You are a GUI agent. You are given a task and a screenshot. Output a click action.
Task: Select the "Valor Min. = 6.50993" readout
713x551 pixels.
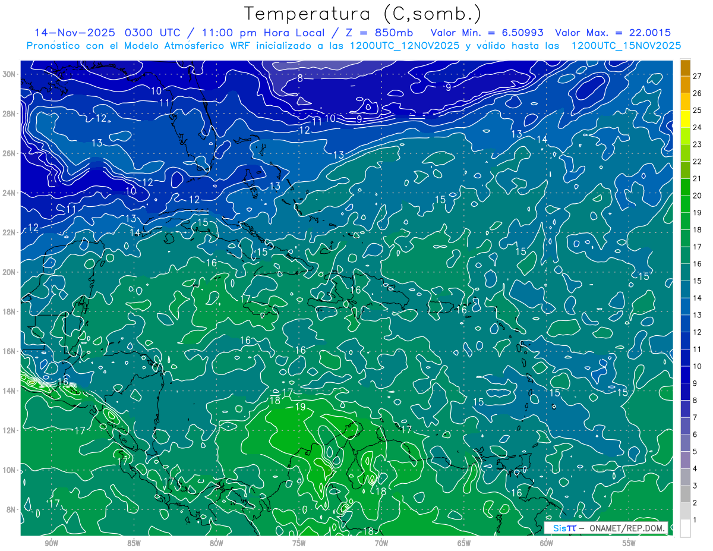pyautogui.click(x=486, y=32)
